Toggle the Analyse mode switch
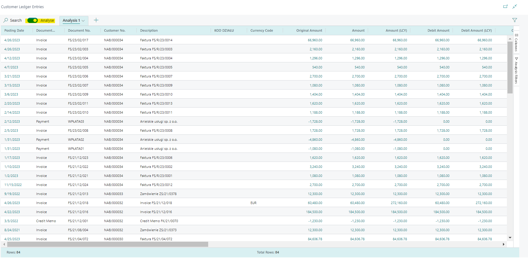Image resolution: width=528 pixels, height=258 pixels. [x=32, y=20]
